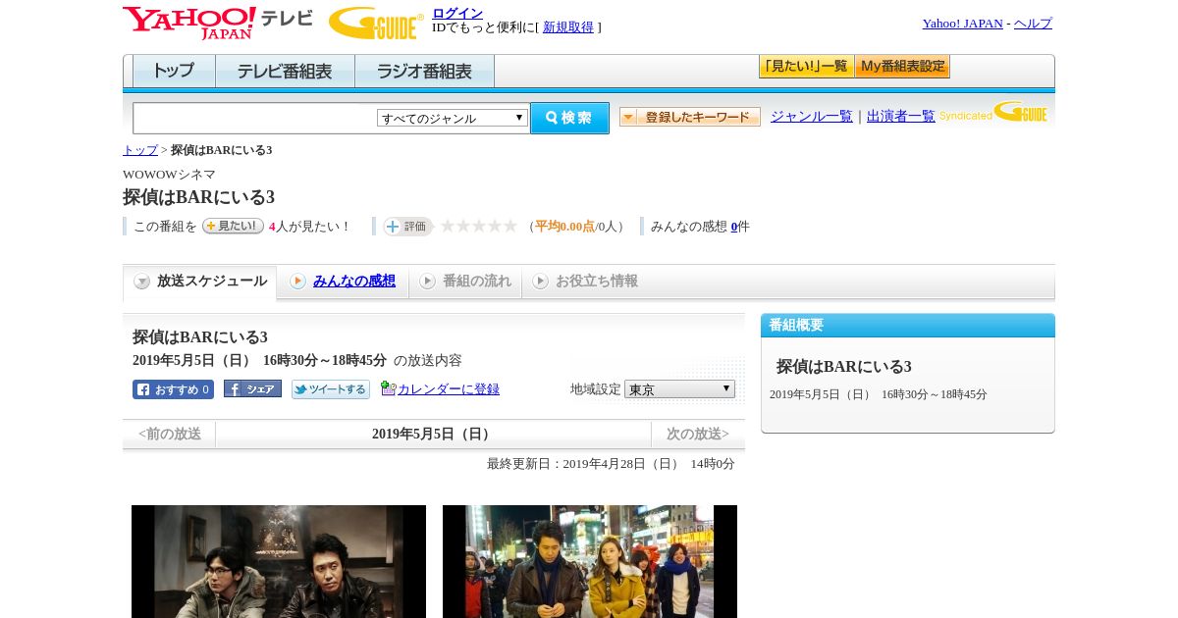This screenshot has width=1178, height=618.
Task: Click the 新規取得 link
Action: [568, 27]
